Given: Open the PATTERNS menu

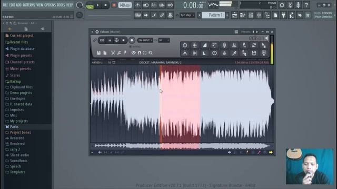Looking at the screenshot, I should click(x=29, y=5).
